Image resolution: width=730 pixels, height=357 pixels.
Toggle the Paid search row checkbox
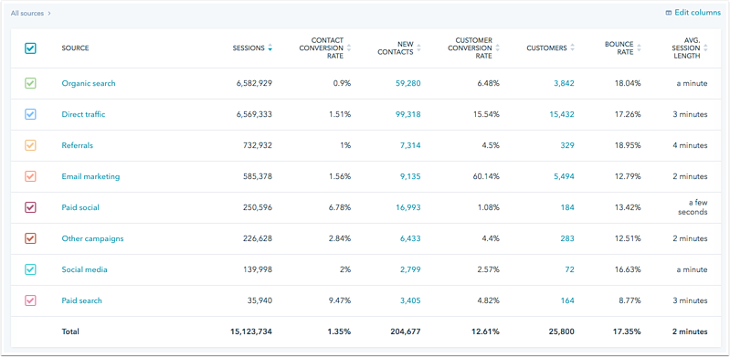coord(30,300)
